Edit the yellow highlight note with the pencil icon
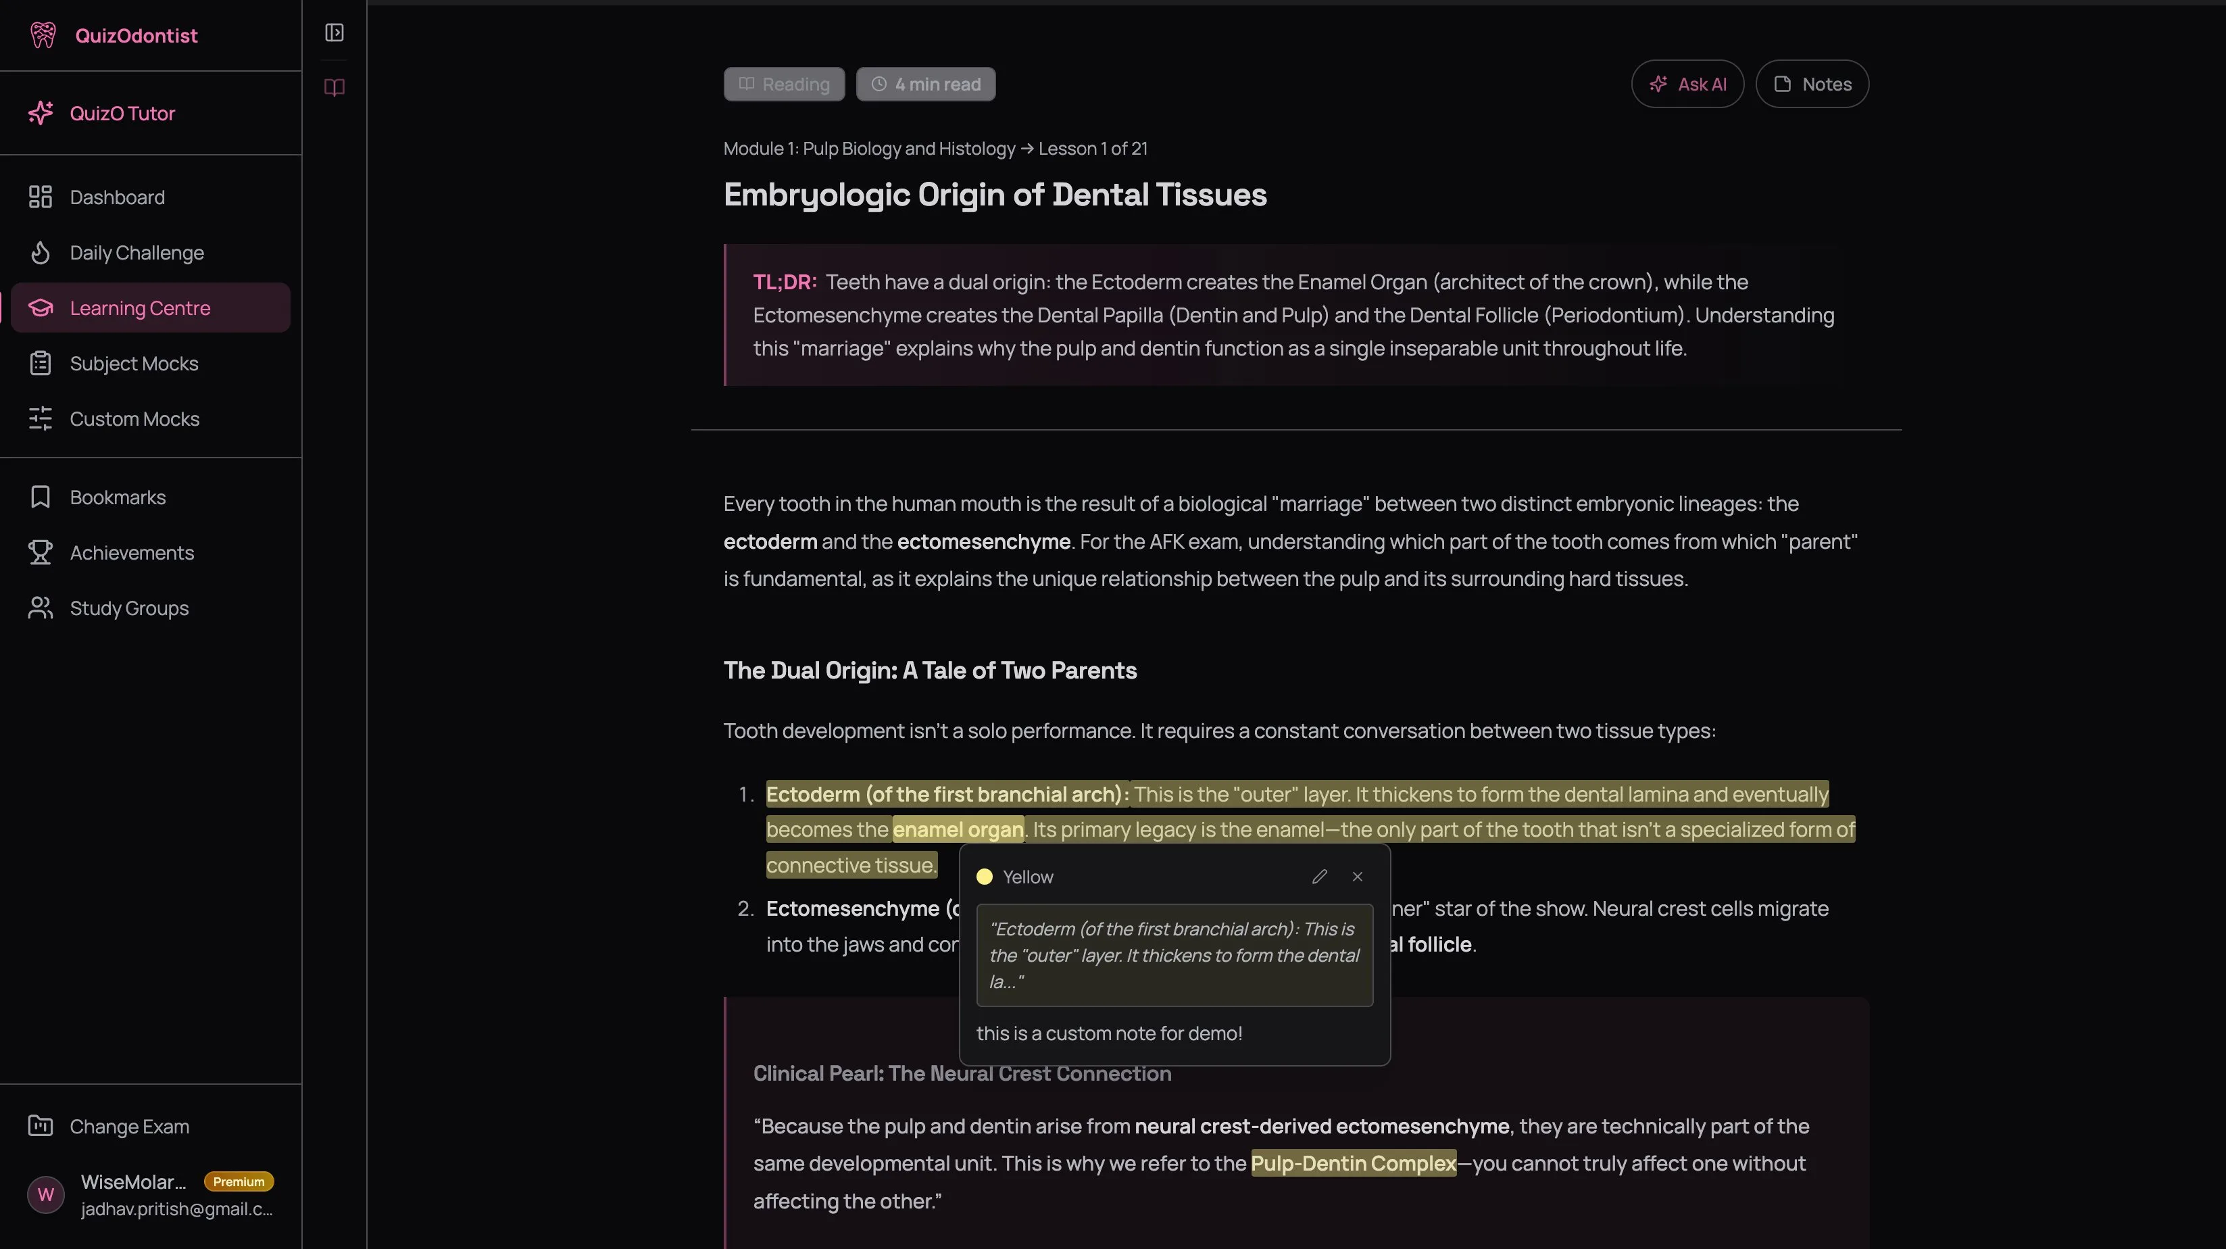 click(x=1320, y=876)
